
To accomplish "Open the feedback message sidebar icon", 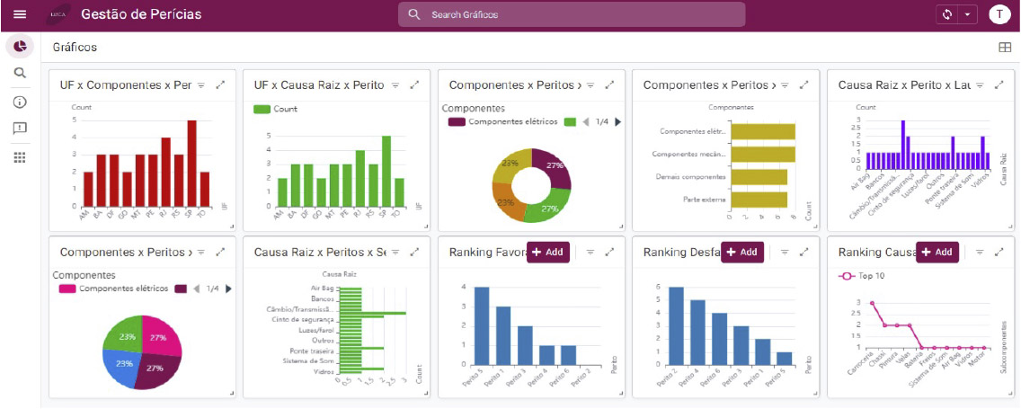I will click(x=20, y=129).
